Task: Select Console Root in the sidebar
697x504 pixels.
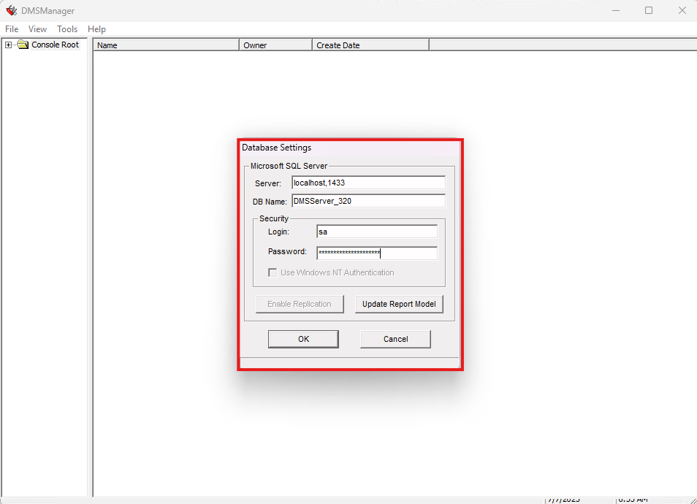Action: pos(53,45)
